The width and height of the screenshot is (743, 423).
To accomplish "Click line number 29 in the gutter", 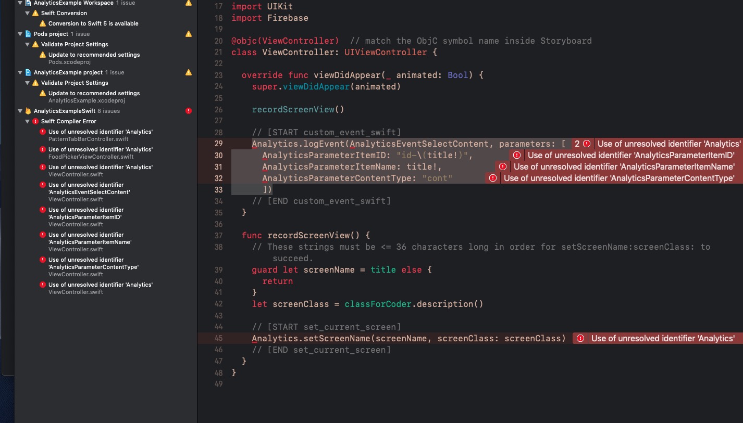I will (x=218, y=144).
